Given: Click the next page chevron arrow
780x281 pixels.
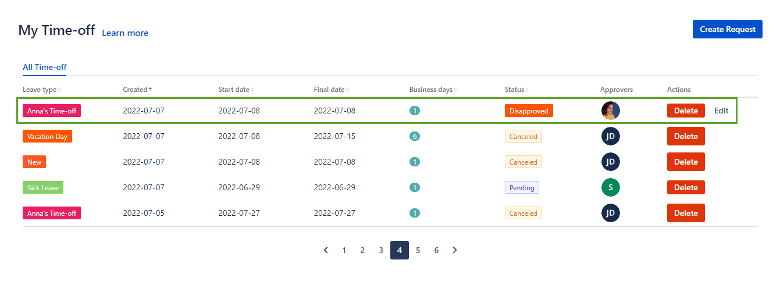Looking at the screenshot, I should 455,250.
